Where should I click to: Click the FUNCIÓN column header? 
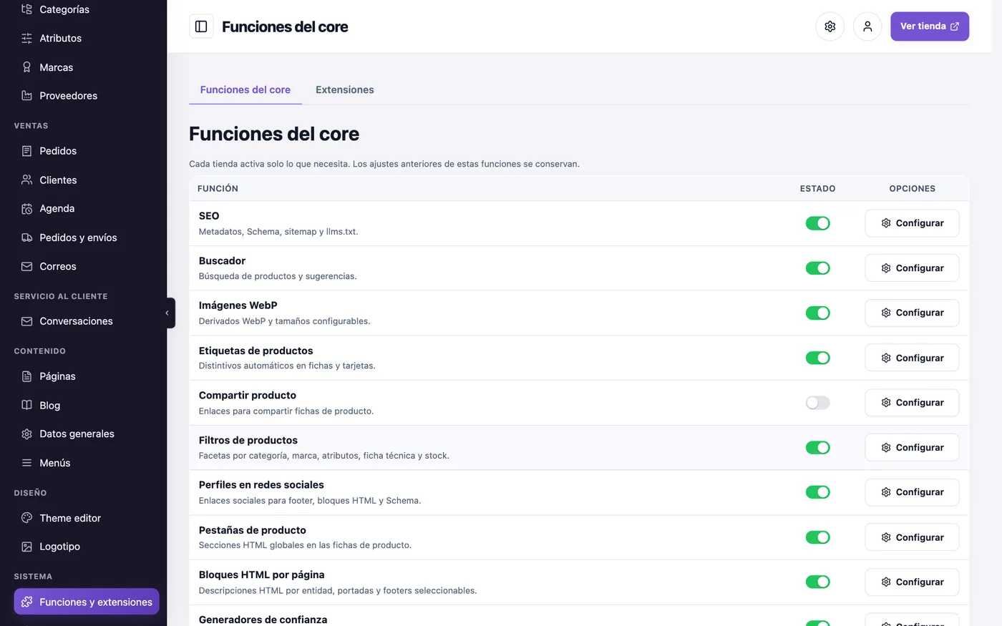tap(218, 189)
